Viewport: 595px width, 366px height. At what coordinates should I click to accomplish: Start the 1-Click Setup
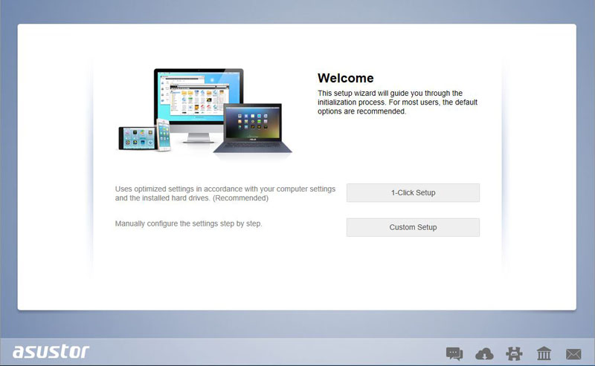tap(413, 193)
